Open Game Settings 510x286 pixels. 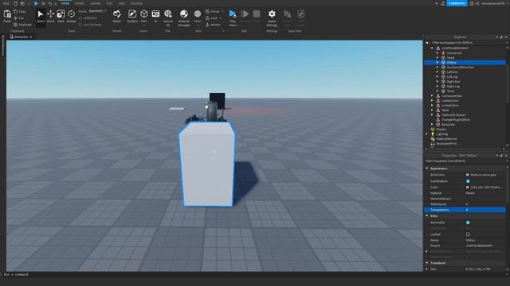pyautogui.click(x=272, y=17)
